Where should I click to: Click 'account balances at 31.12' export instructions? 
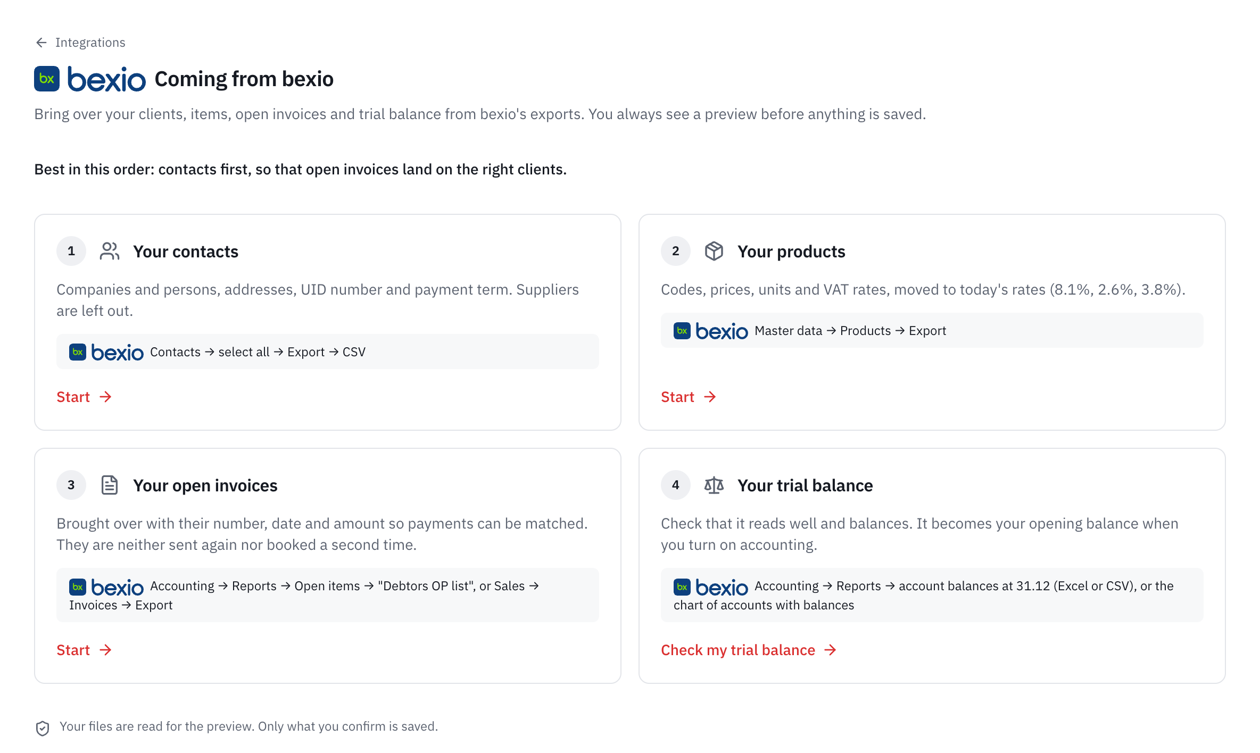coord(932,595)
